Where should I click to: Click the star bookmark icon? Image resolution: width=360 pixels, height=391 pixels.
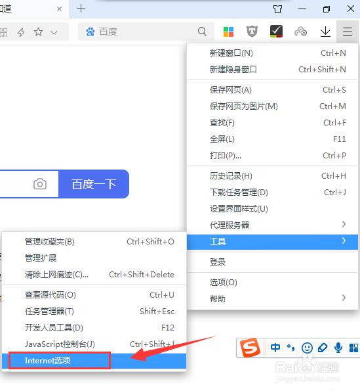tap(38, 32)
